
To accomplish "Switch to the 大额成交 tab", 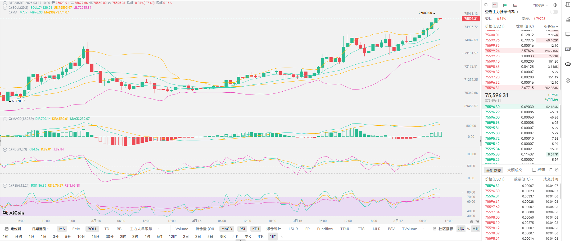I will point(514,170).
